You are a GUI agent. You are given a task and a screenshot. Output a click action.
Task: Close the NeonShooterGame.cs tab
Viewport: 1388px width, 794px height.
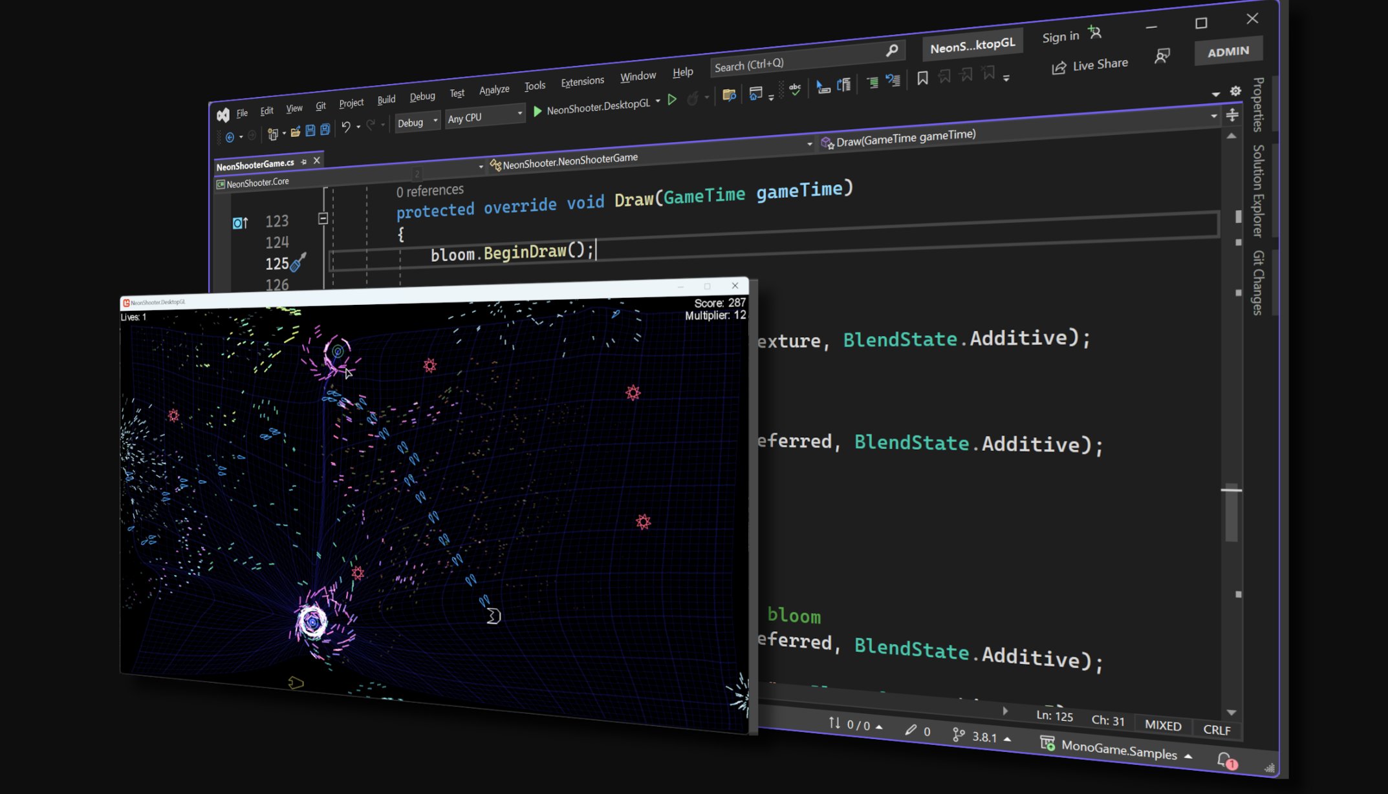[x=317, y=160]
